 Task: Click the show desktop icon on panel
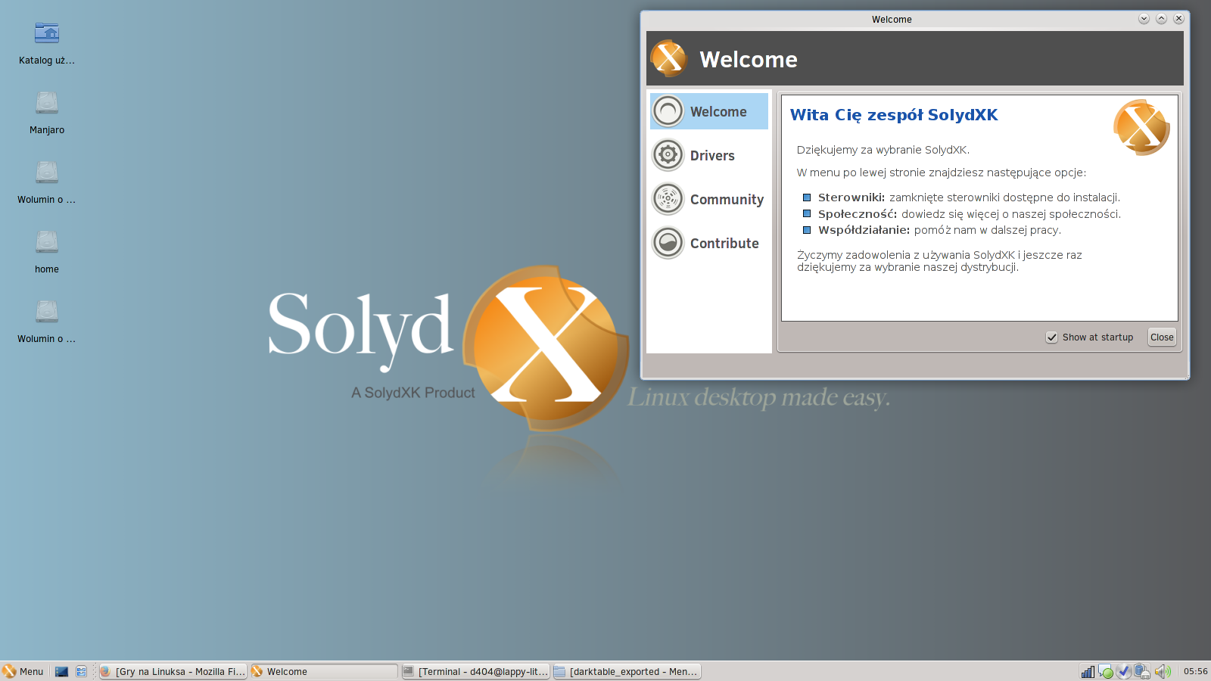click(62, 671)
